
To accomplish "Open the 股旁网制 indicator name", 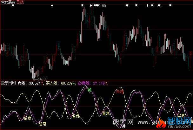I will coord(8,83).
